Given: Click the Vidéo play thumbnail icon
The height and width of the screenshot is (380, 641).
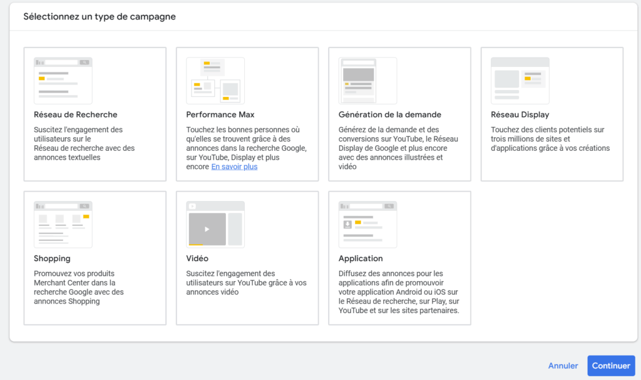Looking at the screenshot, I should (215, 225).
